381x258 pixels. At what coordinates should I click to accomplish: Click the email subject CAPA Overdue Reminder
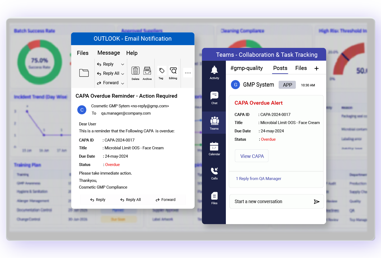(x=126, y=96)
